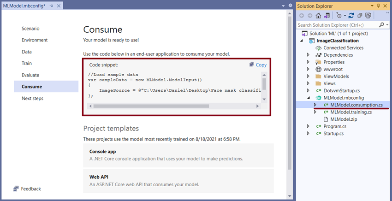The width and height of the screenshot is (392, 201).
Task: Click the Home icon in Solution Explorer
Action: [x=318, y=16]
